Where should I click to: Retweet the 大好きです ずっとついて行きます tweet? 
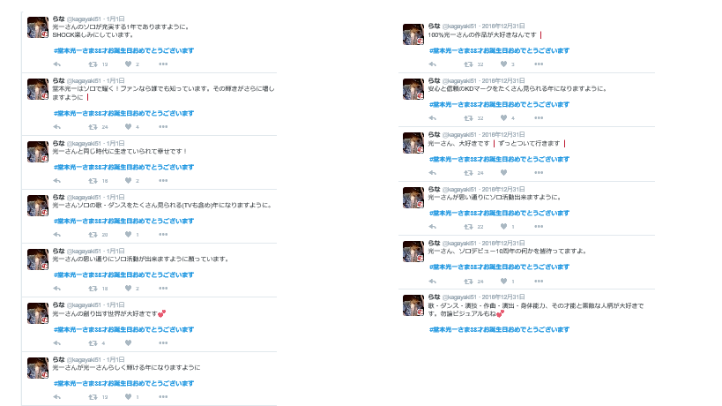pos(468,173)
